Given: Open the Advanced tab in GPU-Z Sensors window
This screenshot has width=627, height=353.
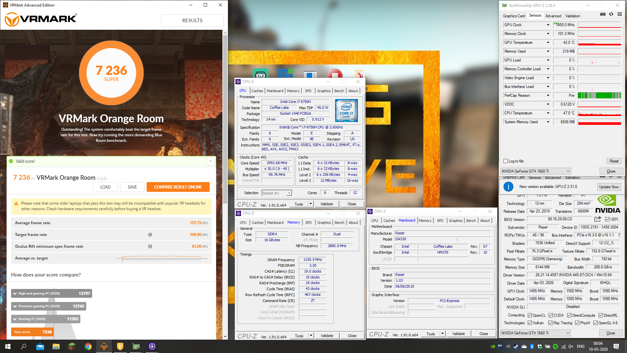Looking at the screenshot, I should coord(553,16).
